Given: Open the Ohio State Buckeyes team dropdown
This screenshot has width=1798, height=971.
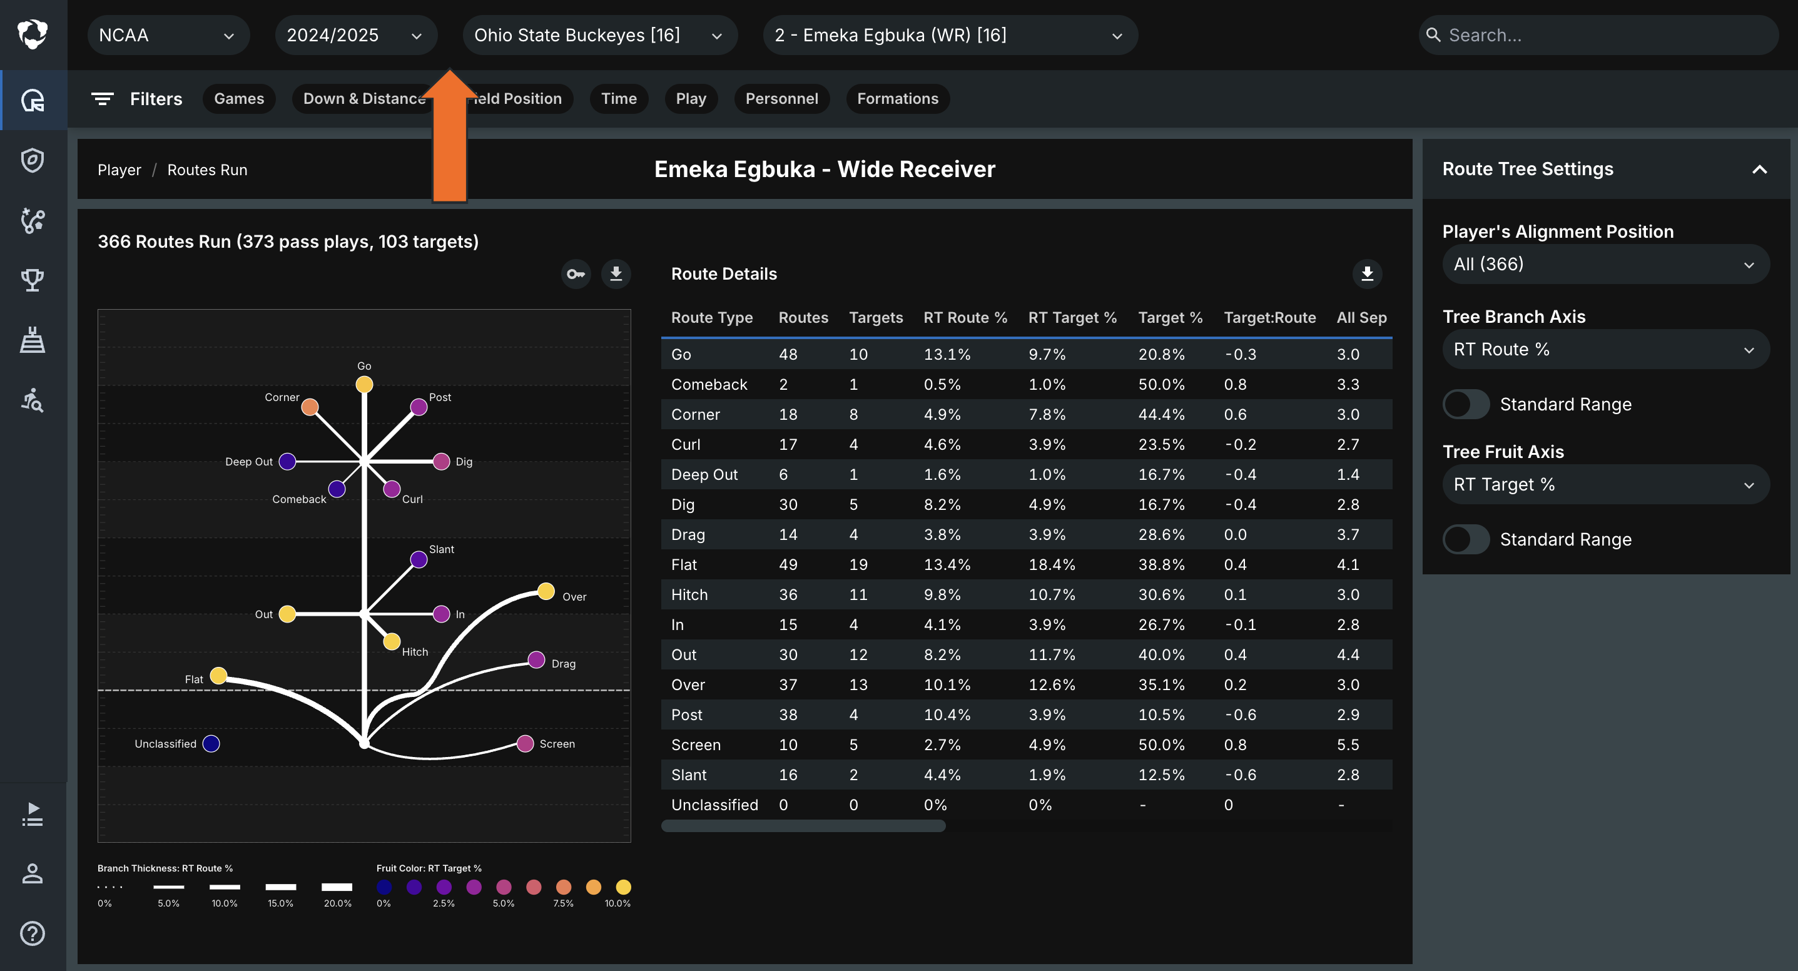Looking at the screenshot, I should click(599, 35).
